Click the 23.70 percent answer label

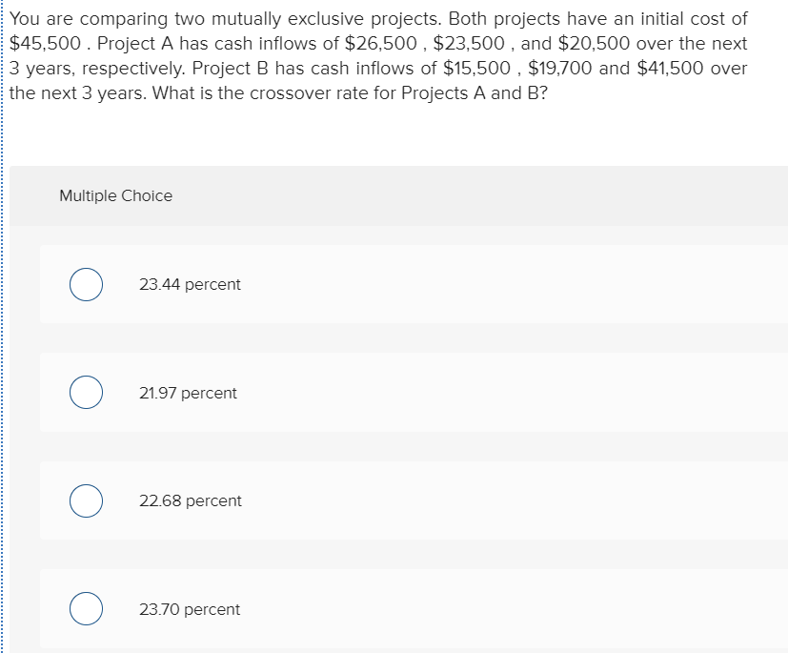tap(191, 608)
